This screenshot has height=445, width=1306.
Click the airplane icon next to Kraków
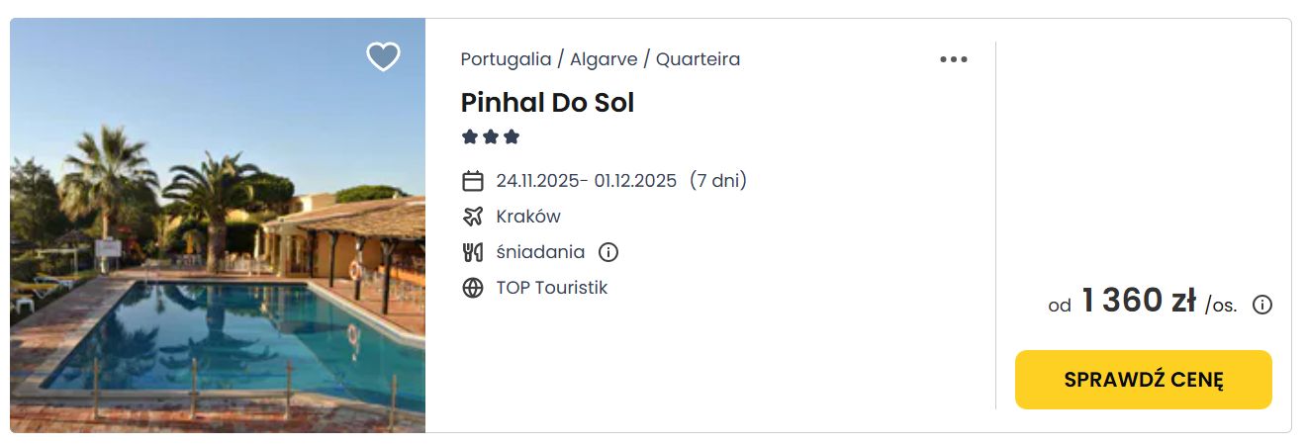(x=473, y=217)
